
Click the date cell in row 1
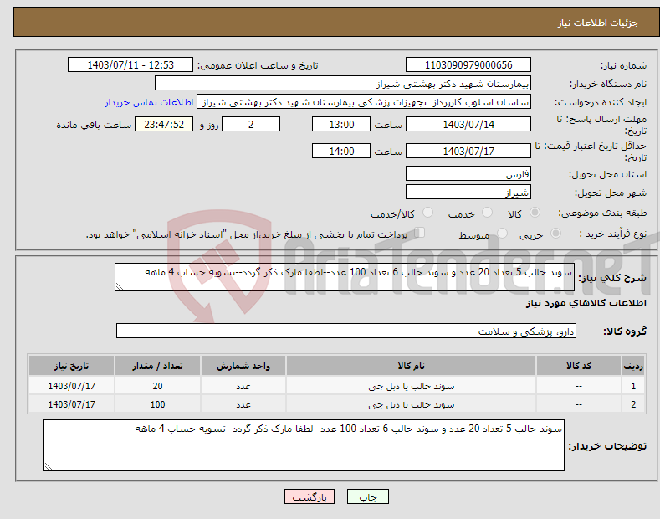pos(71,386)
